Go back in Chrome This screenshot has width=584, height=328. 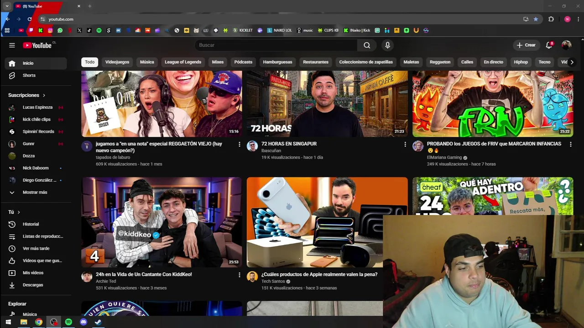point(8,19)
